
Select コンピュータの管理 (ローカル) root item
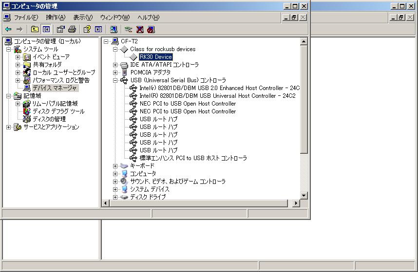(47, 41)
